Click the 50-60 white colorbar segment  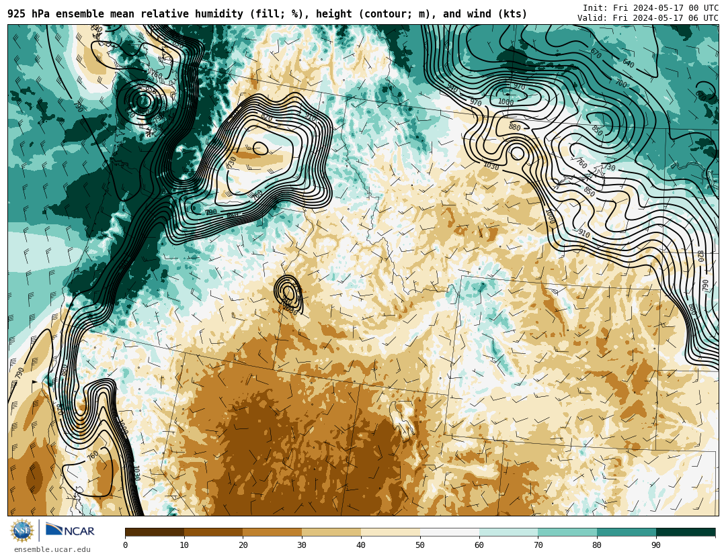coord(450,532)
